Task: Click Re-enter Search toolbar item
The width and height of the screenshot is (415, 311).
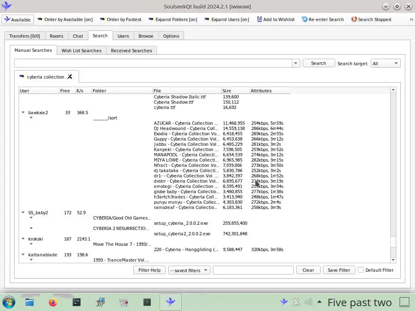Action: tap(323, 19)
